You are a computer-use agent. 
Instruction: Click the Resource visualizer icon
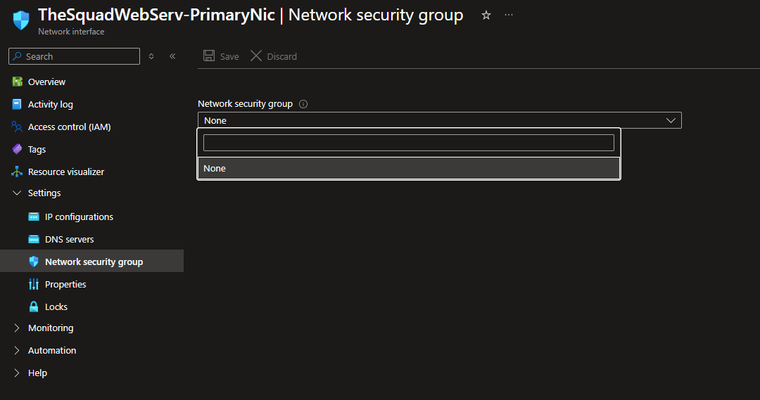pyautogui.click(x=17, y=172)
